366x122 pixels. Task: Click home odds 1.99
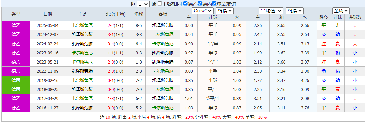point(258,53)
